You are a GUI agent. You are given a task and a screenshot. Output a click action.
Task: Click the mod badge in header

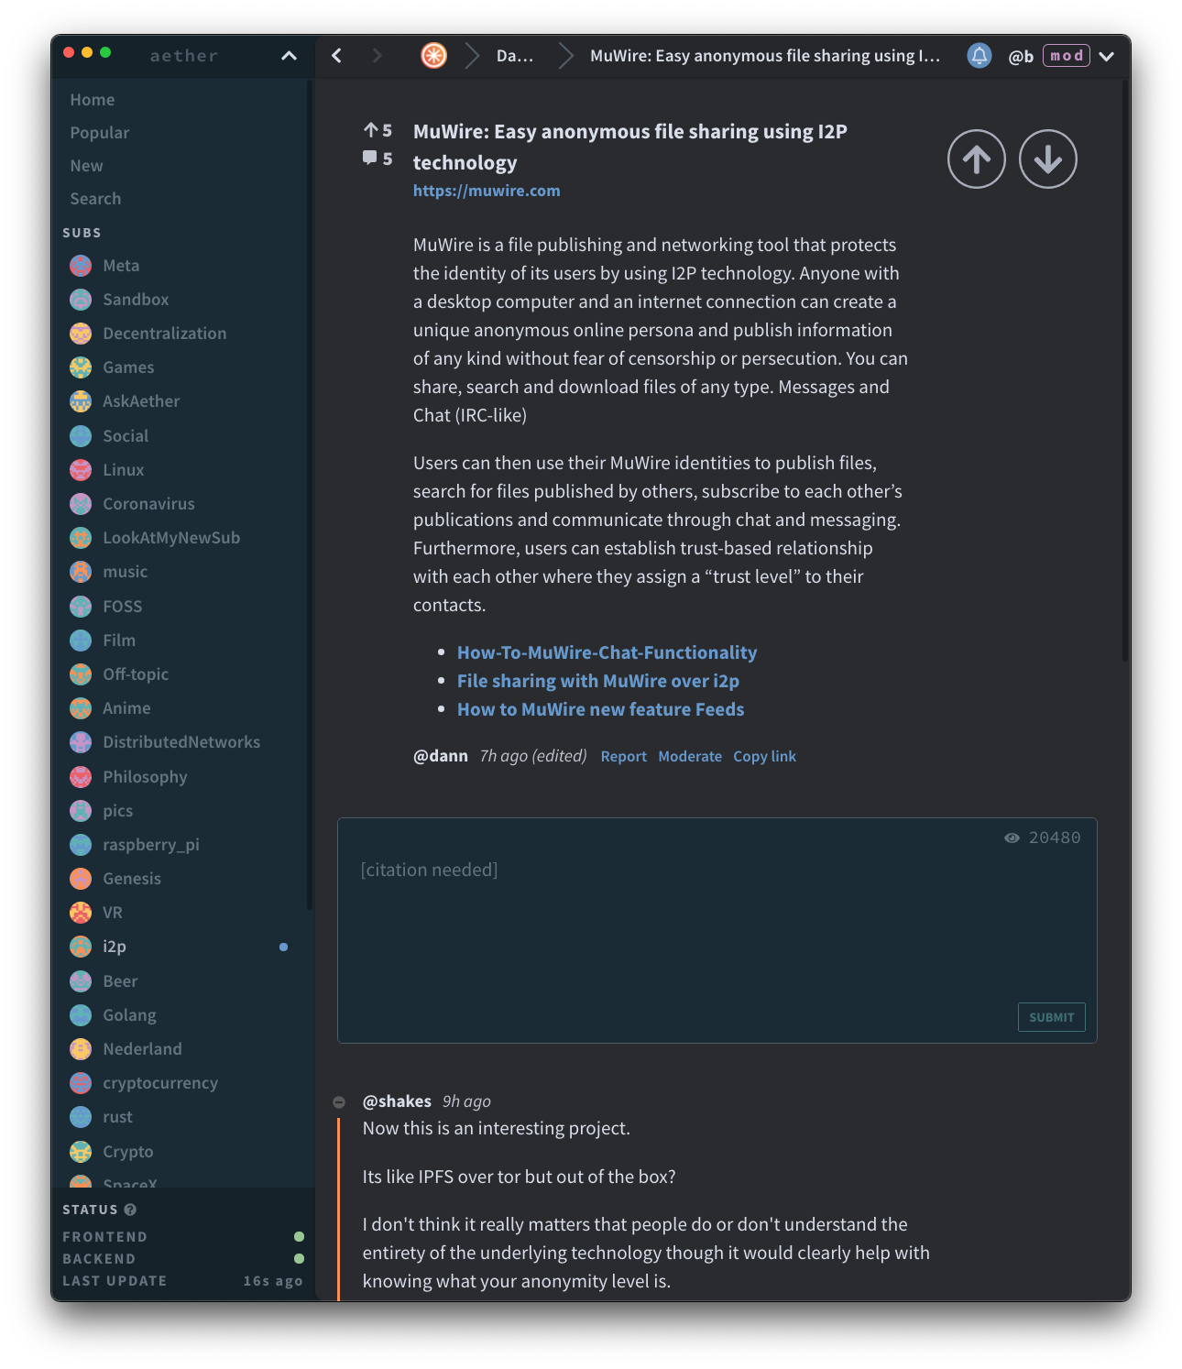pos(1067,56)
